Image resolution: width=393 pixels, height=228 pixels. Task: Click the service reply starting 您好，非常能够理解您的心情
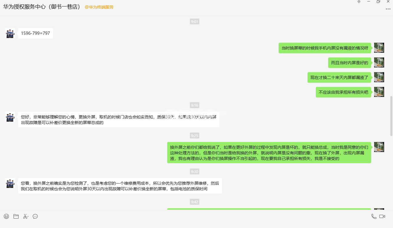click(119, 120)
